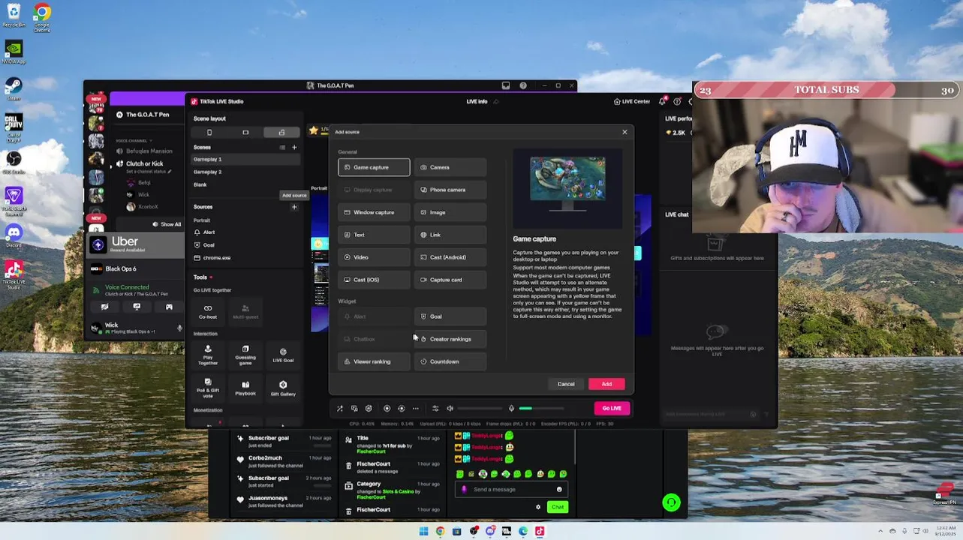963x540 pixels.
Task: Choose Countdown widget
Action: (450, 361)
